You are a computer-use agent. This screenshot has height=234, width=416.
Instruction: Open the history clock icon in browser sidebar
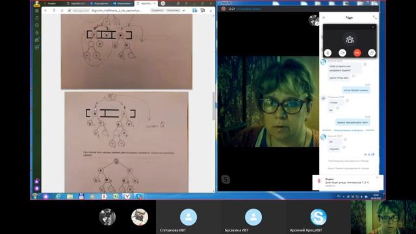click(37, 25)
